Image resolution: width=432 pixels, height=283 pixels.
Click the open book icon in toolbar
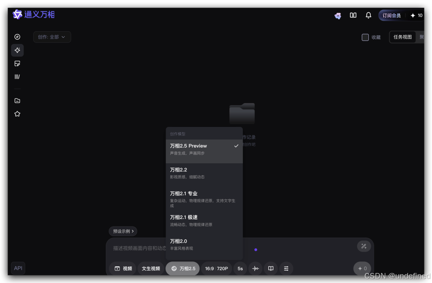point(271,268)
